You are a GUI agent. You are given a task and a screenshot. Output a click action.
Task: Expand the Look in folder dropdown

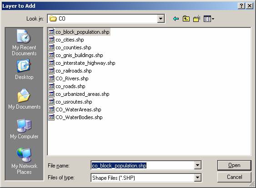(x=161, y=19)
